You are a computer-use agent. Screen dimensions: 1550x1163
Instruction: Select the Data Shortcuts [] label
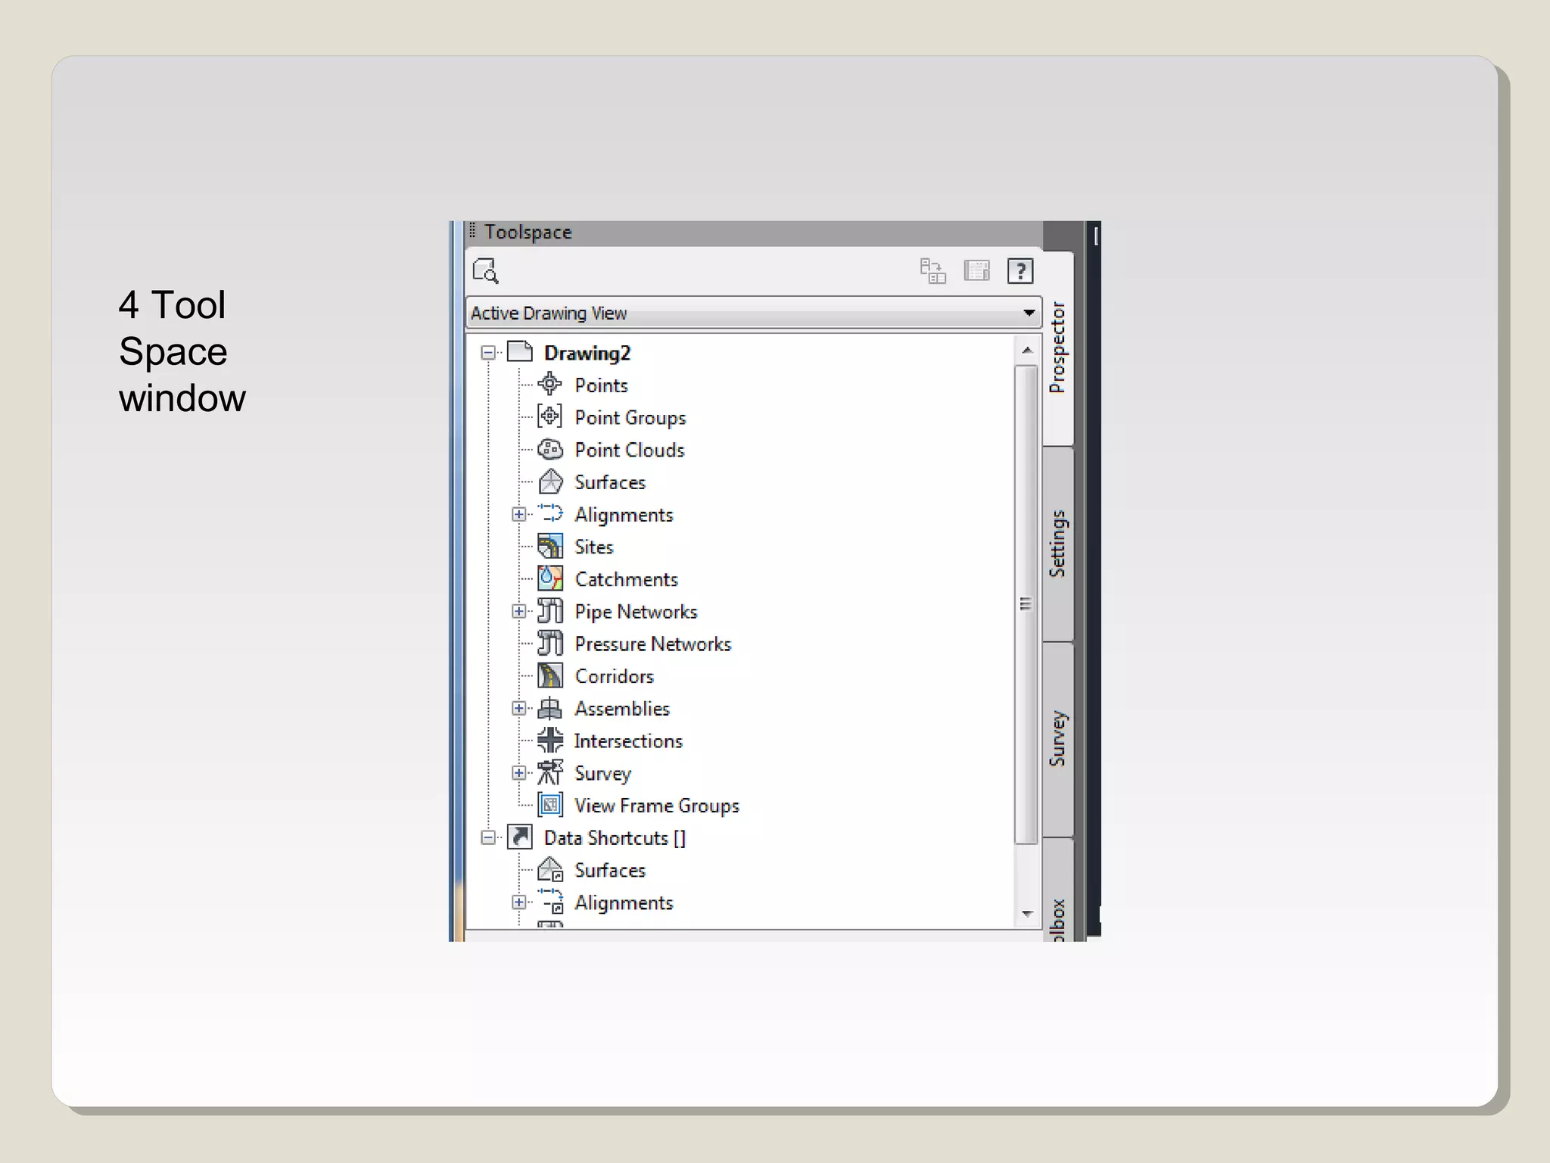pos(615,838)
